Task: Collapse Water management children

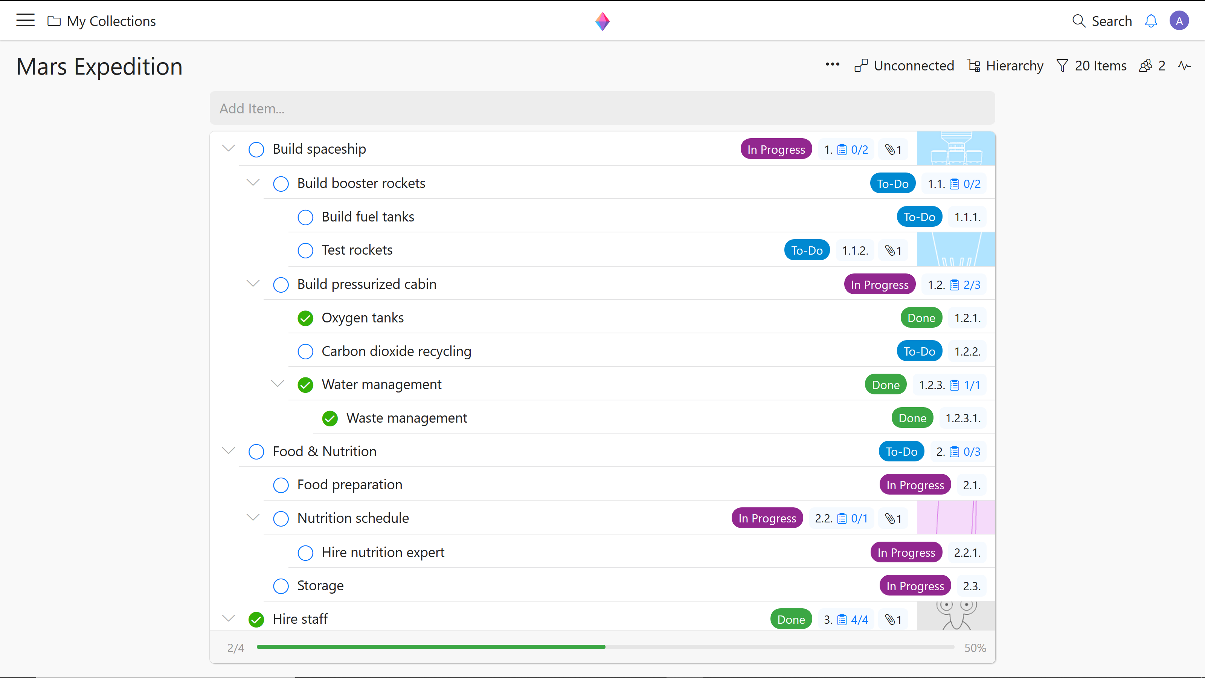Action: (278, 384)
